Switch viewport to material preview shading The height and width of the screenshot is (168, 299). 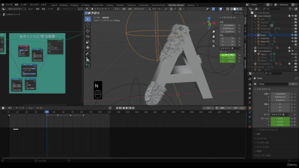pos(238,9)
